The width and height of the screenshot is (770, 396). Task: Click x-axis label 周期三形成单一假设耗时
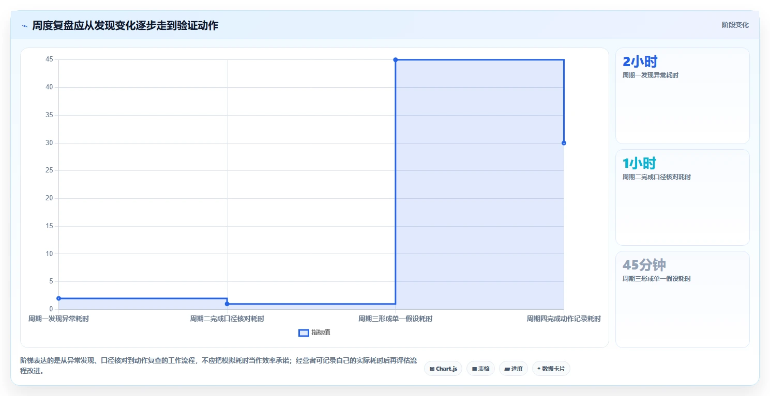click(396, 319)
